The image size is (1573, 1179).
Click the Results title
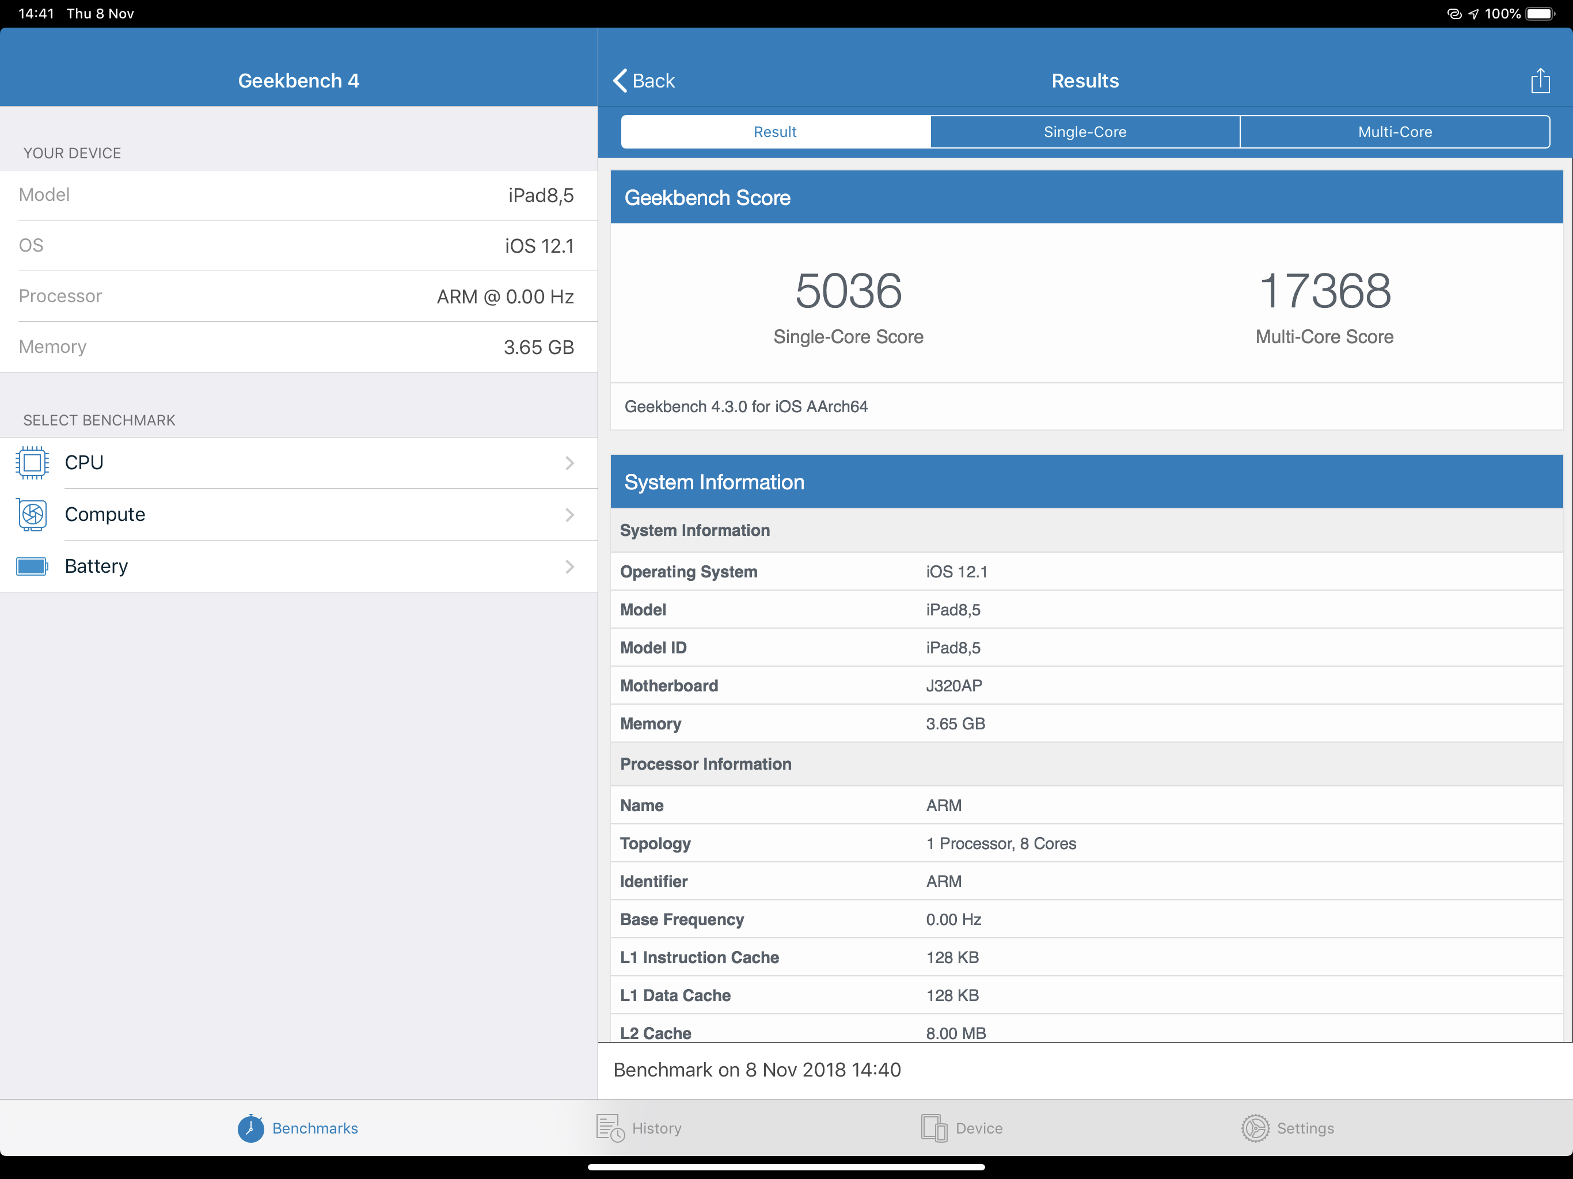(1085, 81)
